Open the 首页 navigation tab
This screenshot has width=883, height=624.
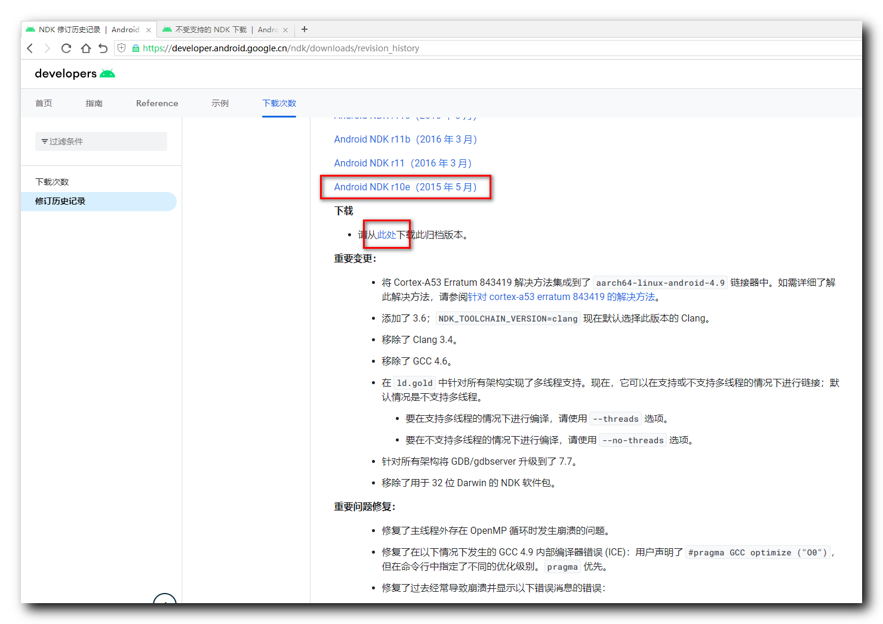coord(44,103)
